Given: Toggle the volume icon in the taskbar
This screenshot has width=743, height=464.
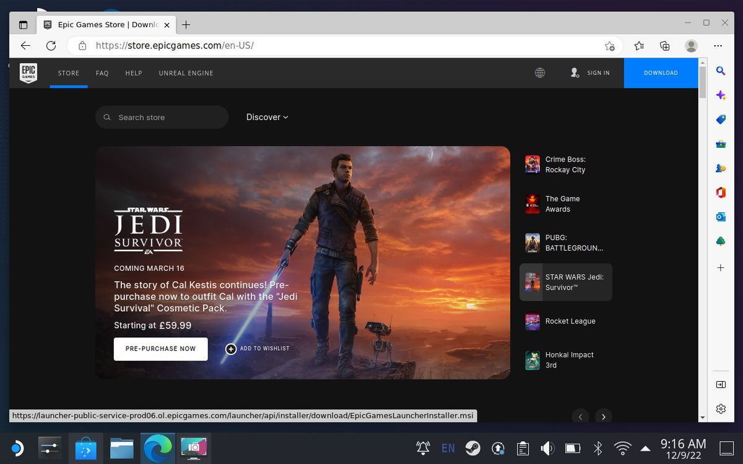Looking at the screenshot, I should coord(547,447).
